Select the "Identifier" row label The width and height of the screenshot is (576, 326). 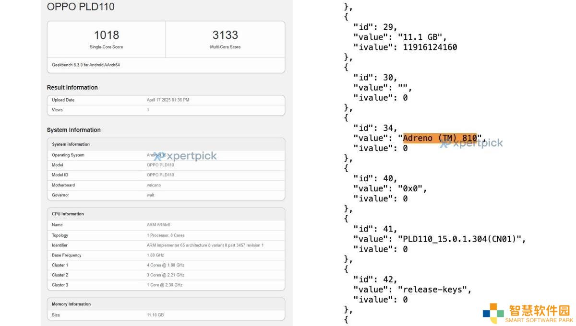[60, 245]
